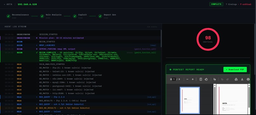Select the Mission plan log entry

coord(80,38)
